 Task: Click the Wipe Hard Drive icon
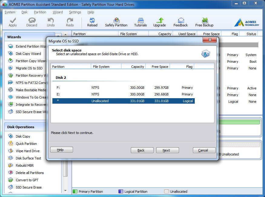11,151
